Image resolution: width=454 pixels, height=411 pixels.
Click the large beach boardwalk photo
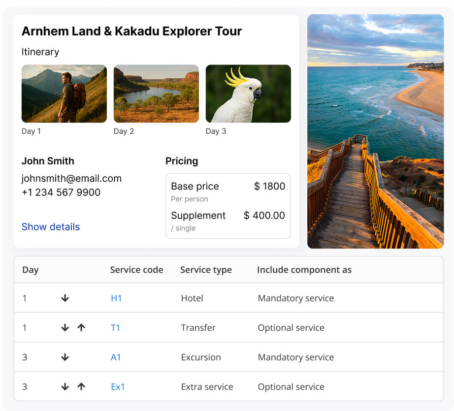tap(376, 131)
